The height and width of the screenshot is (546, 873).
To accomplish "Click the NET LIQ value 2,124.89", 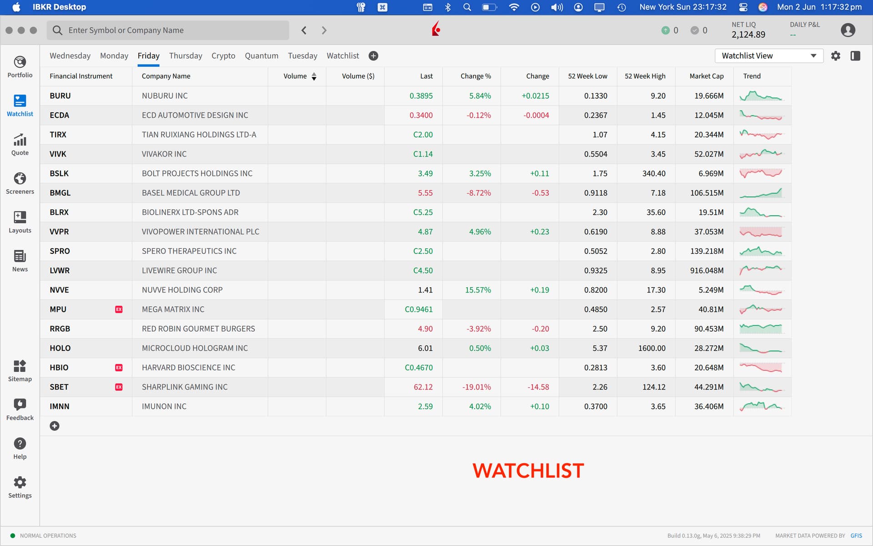I will 748,35.
